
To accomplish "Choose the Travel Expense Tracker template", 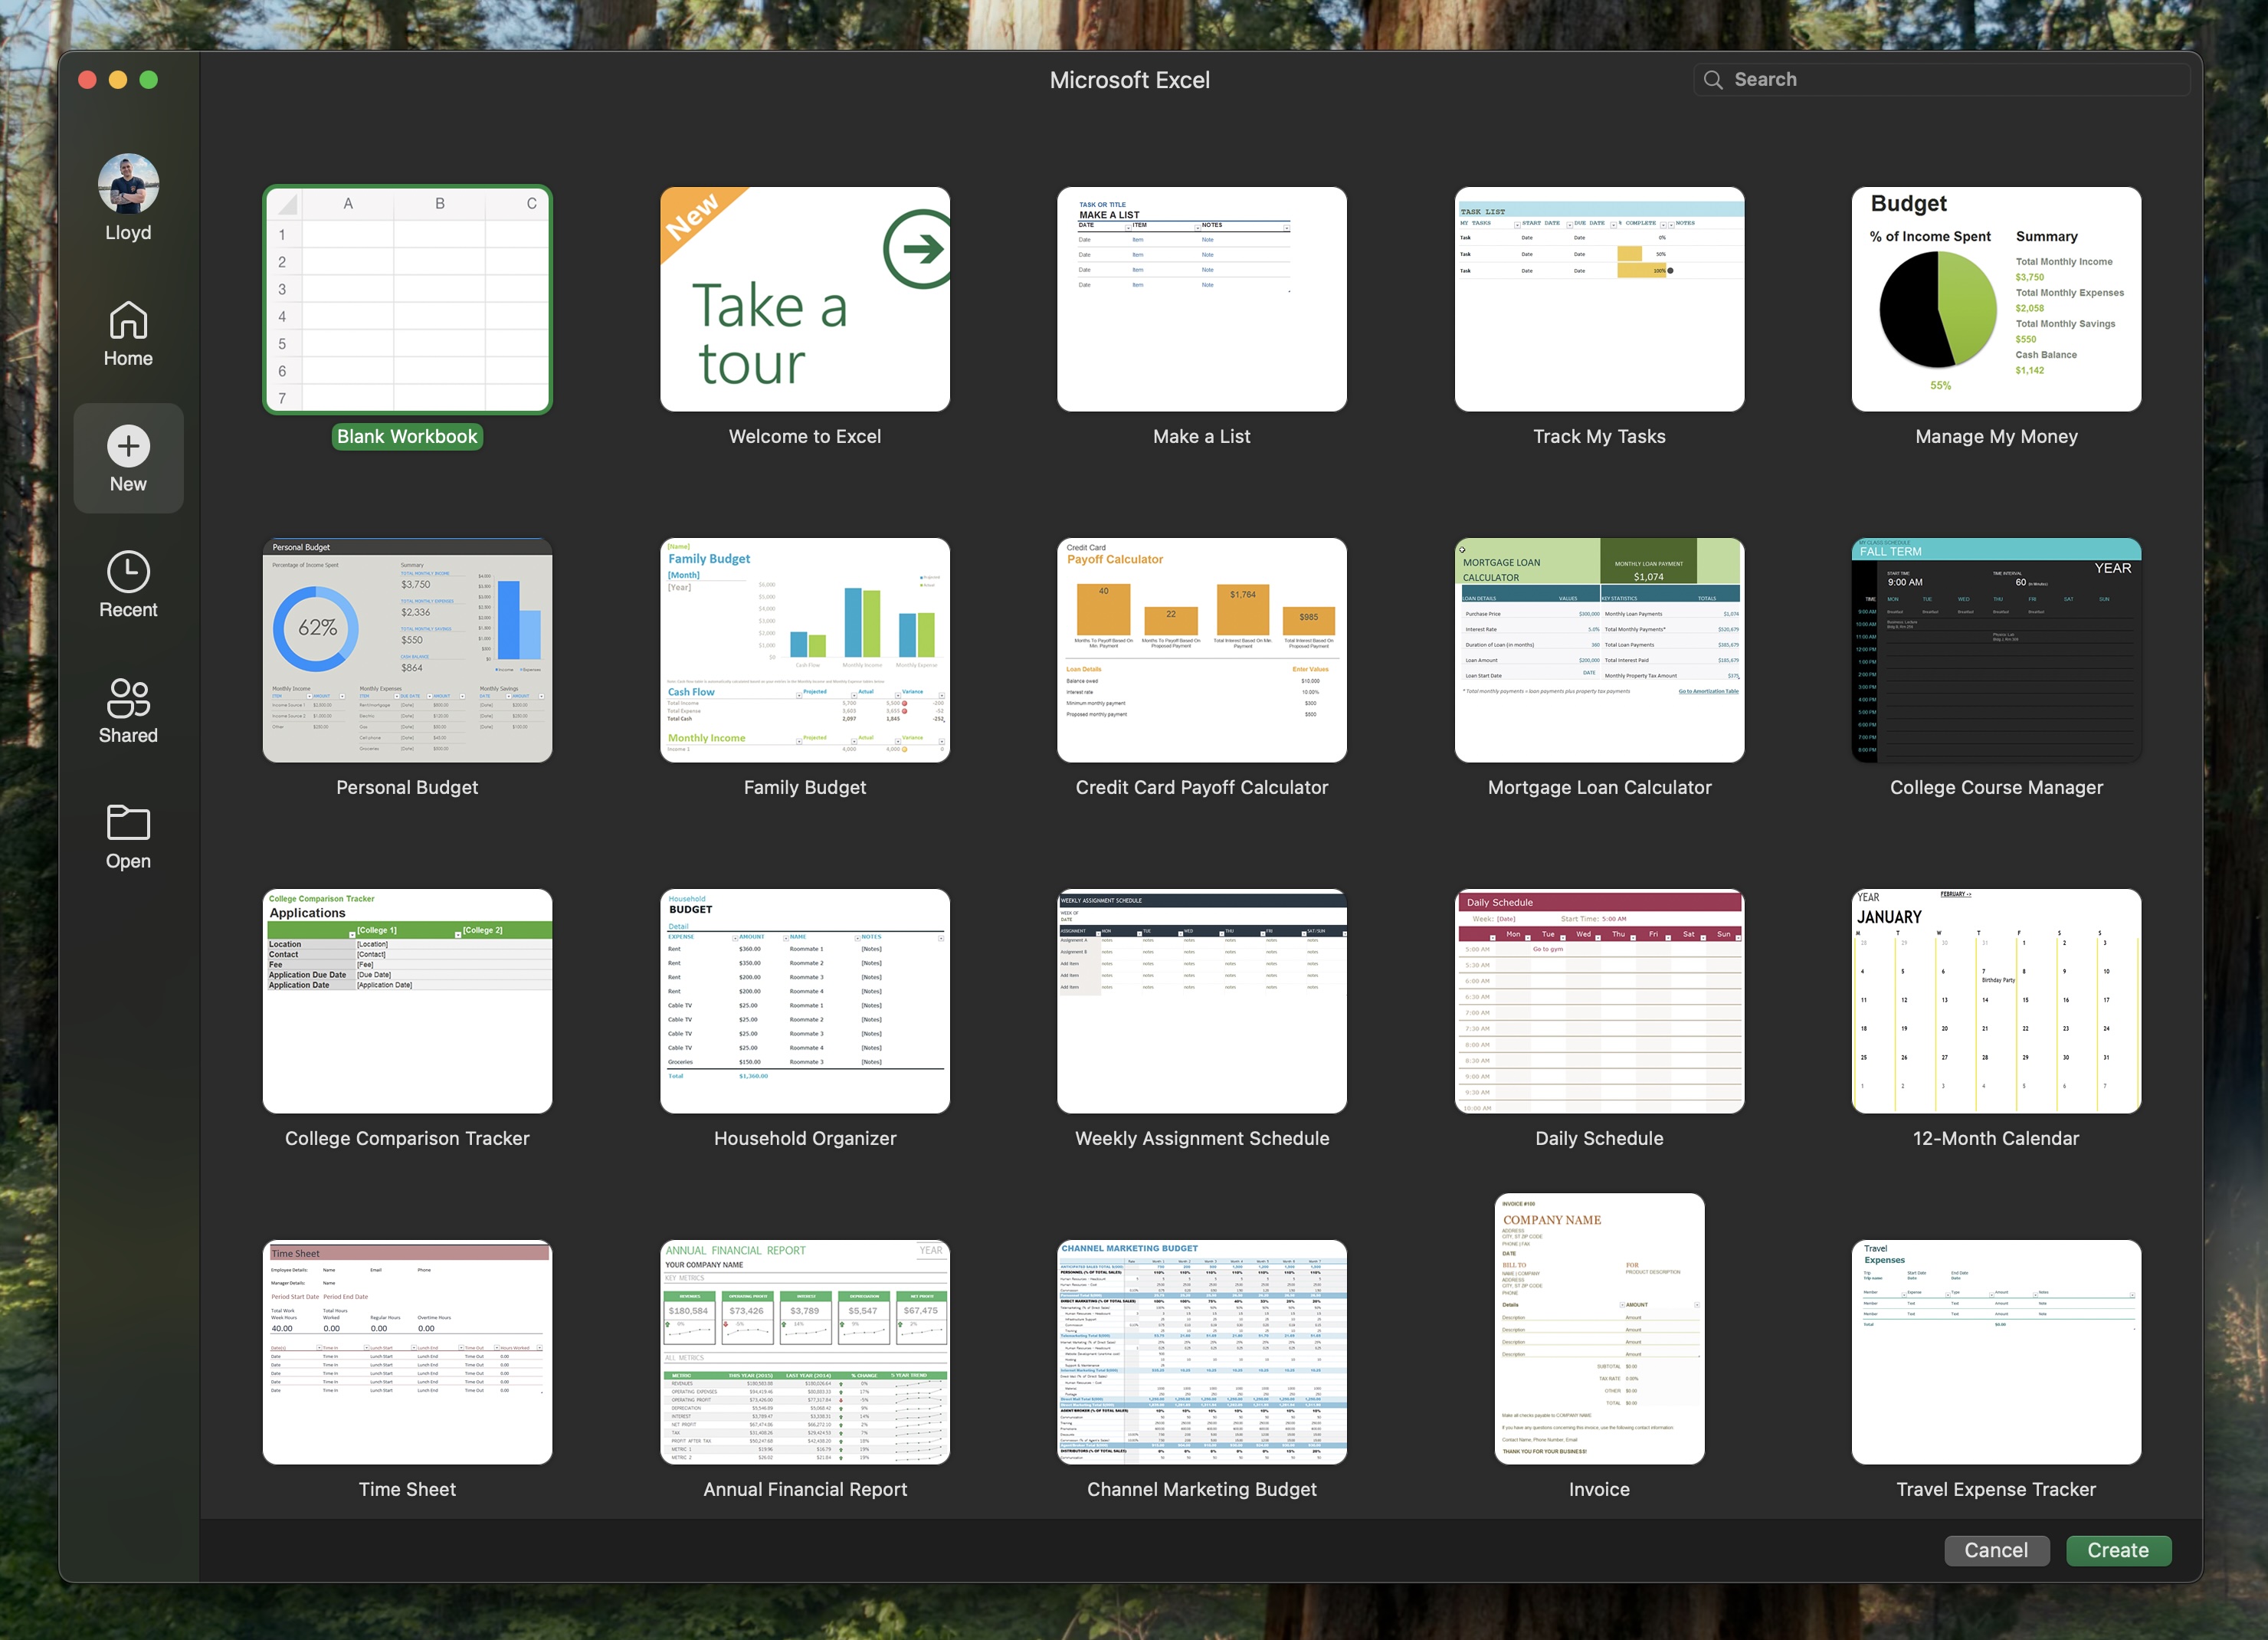I will pyautogui.click(x=1996, y=1351).
